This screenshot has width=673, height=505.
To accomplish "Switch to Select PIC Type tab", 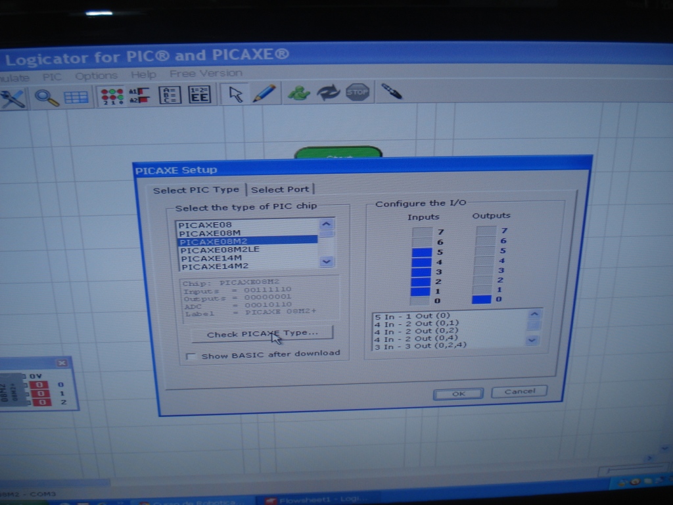I will [196, 190].
